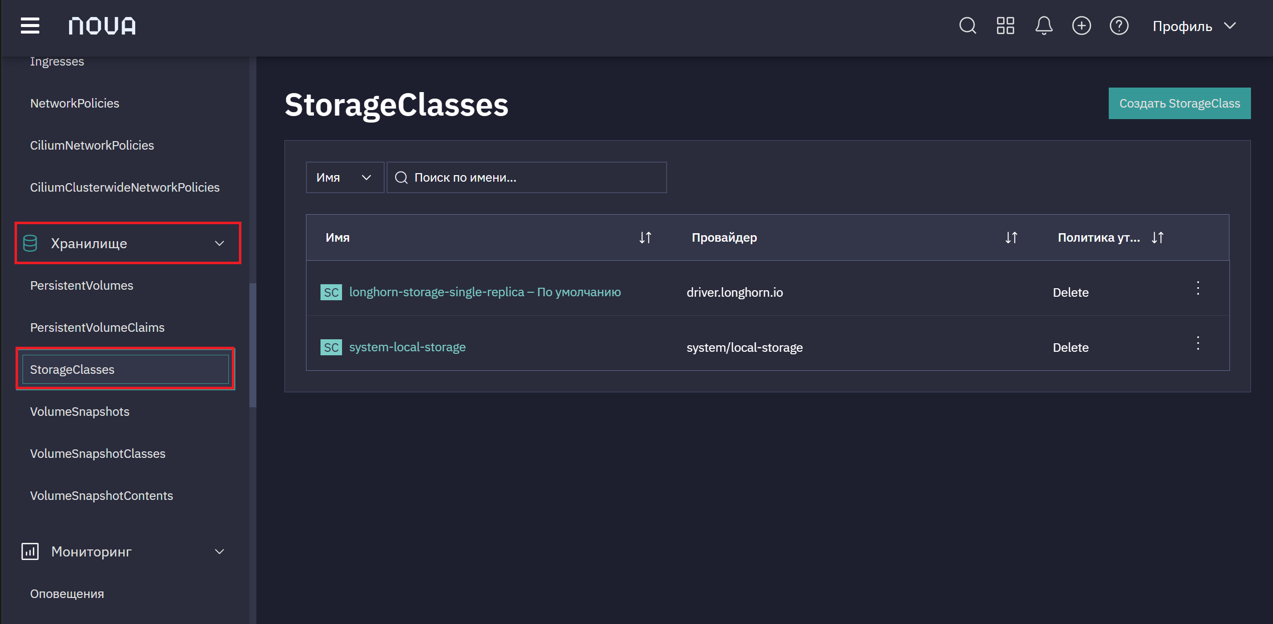Sort by Провайдер column arrows
This screenshot has width=1273, height=624.
[1011, 237]
